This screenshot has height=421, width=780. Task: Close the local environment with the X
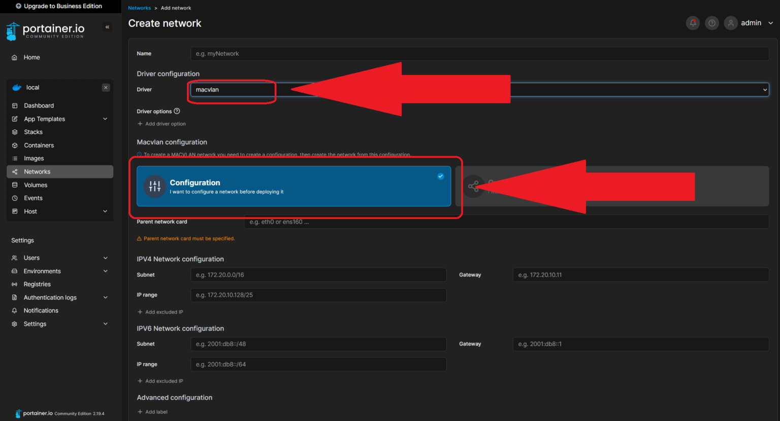pyautogui.click(x=106, y=87)
